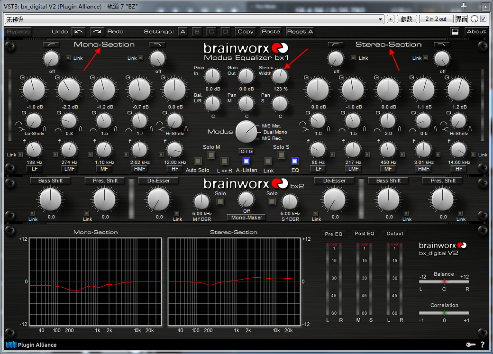This screenshot has height=354, width=493.
Task: Toggle the A.-Listen button
Action: click(x=246, y=161)
